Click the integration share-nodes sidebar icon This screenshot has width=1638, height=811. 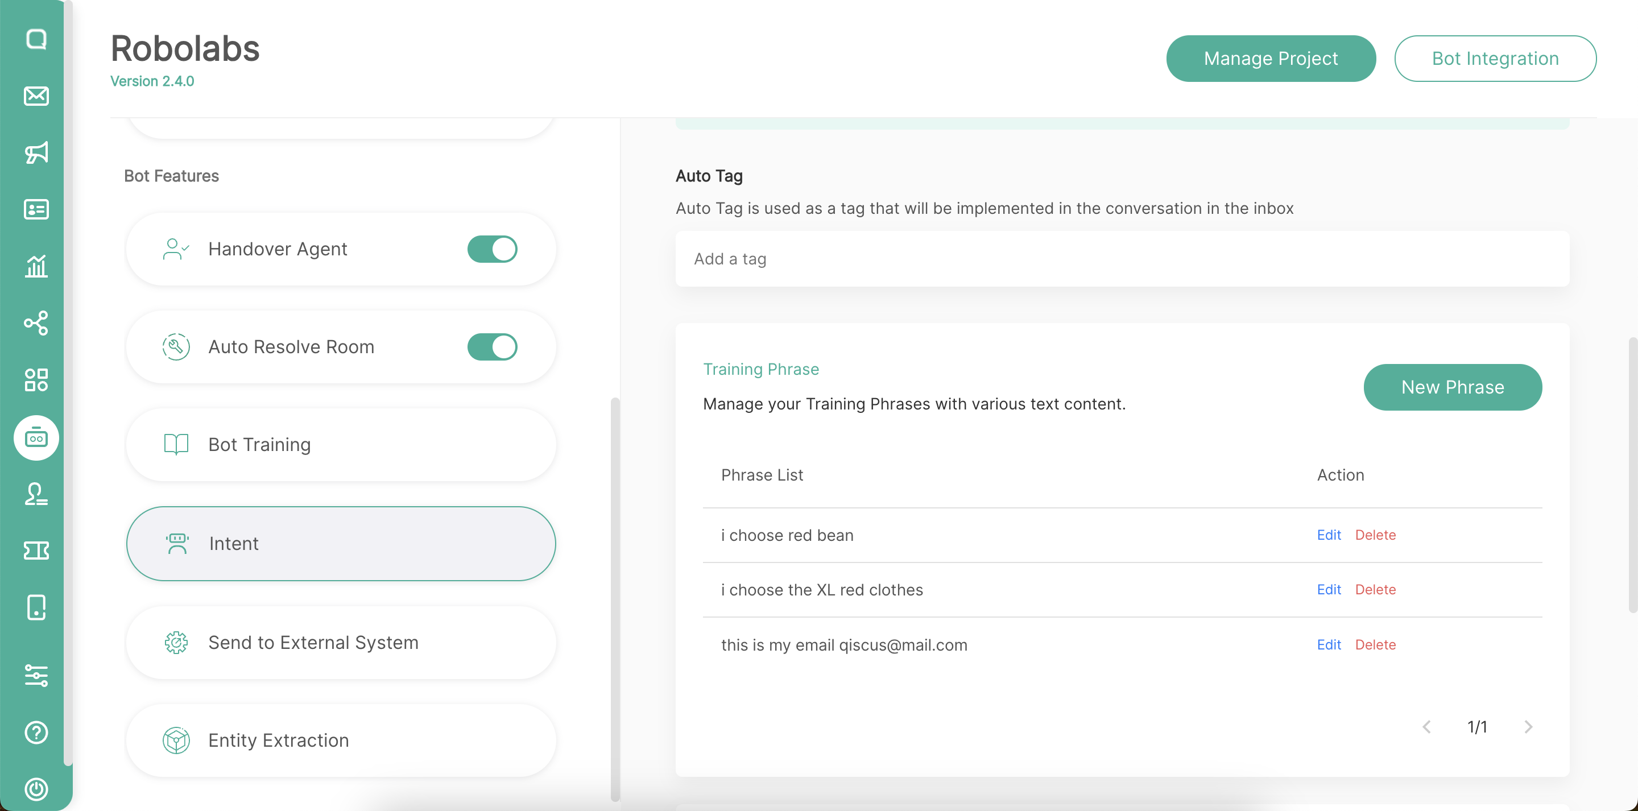click(36, 323)
